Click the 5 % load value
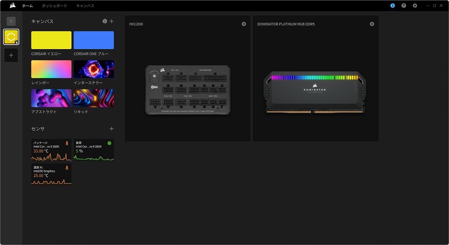 tap(79, 151)
